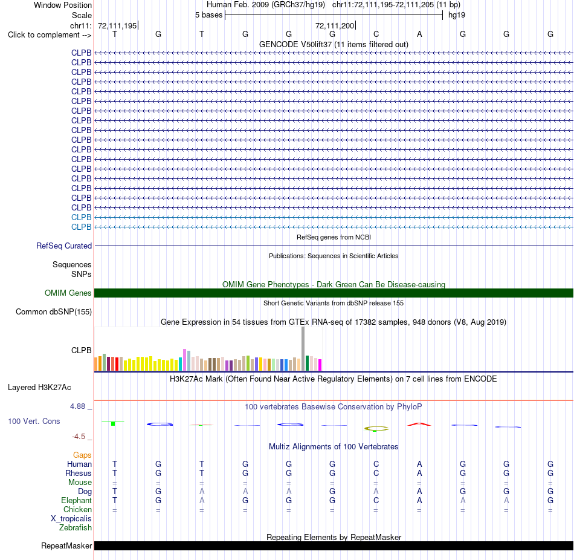Click the RepeatMasker side label
Screen dimensions: 574x560
coord(66,545)
